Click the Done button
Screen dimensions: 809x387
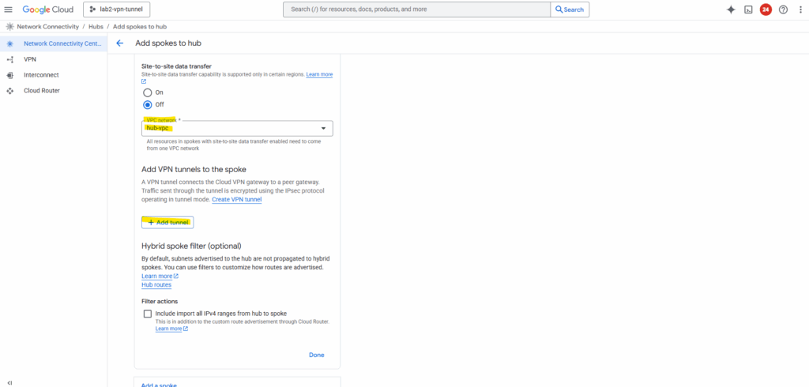pos(316,355)
